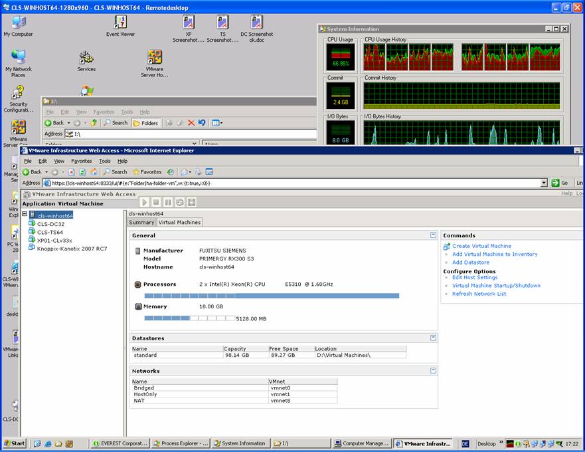The image size is (585, 452).
Task: Collapse the Networks panel
Action: (x=433, y=370)
